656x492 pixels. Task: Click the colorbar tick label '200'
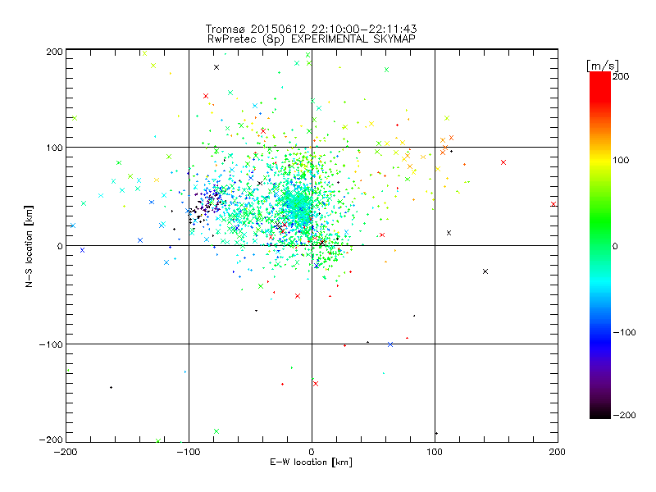[621, 76]
